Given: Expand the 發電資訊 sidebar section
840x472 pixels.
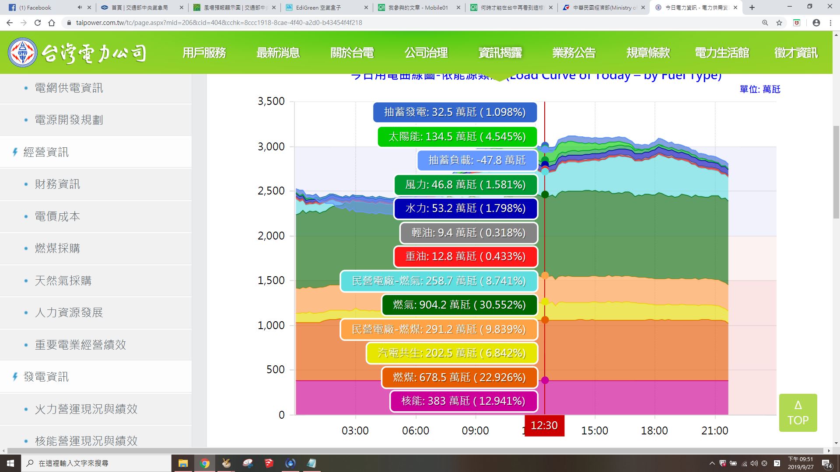Looking at the screenshot, I should click(95, 377).
